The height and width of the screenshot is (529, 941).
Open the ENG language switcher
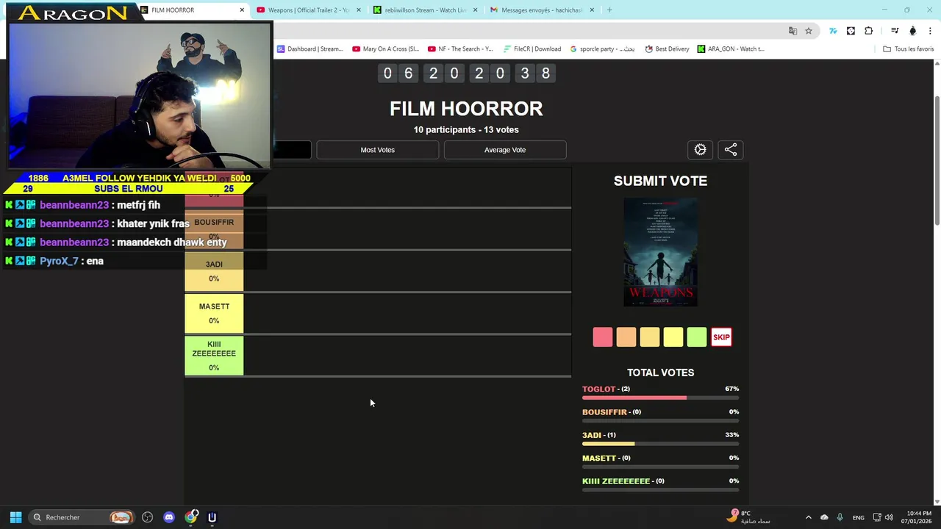[x=858, y=517]
